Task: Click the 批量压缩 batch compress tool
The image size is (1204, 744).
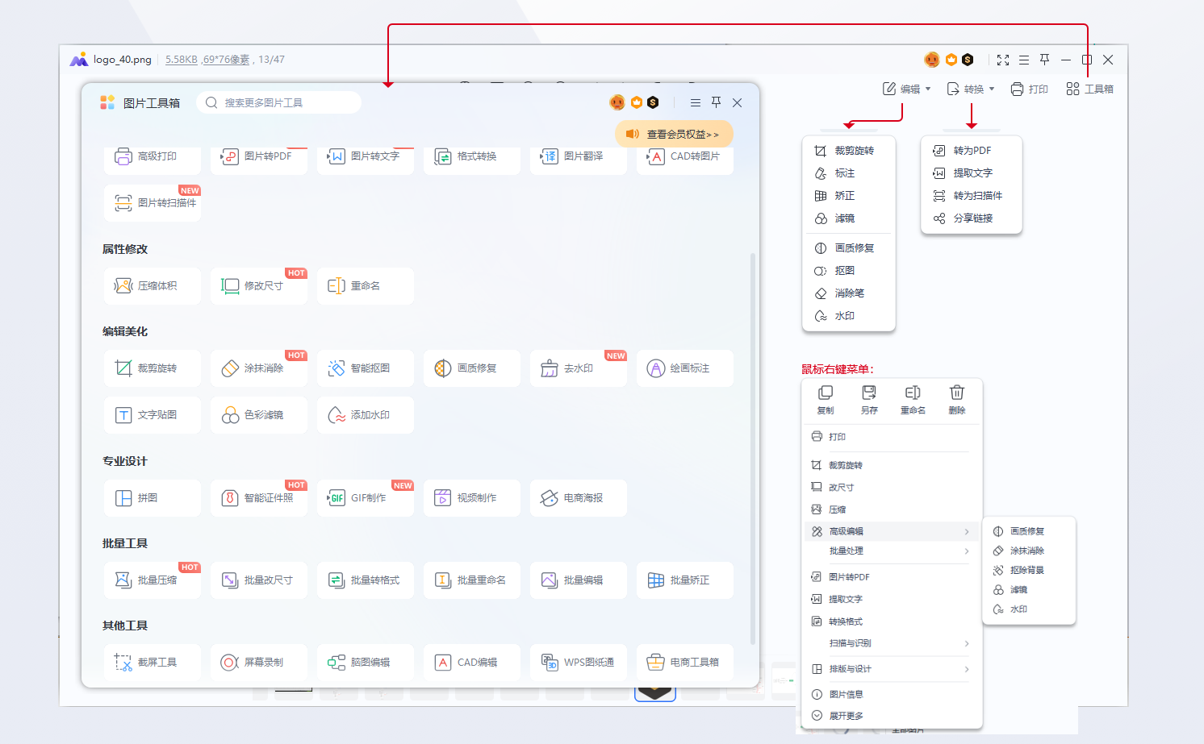Action: (x=152, y=580)
